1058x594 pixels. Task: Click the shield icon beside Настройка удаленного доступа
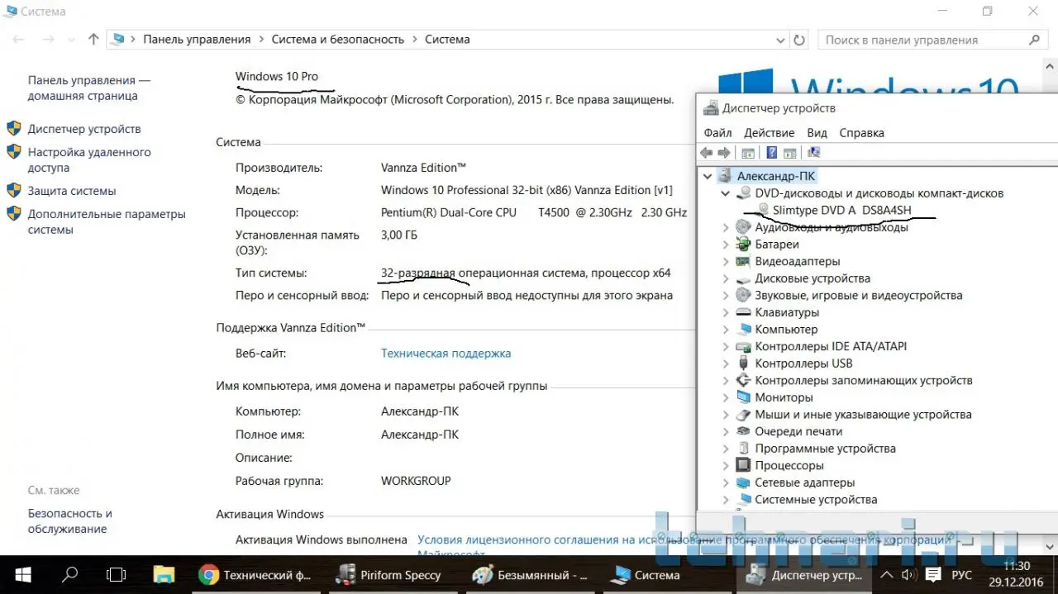(13, 152)
